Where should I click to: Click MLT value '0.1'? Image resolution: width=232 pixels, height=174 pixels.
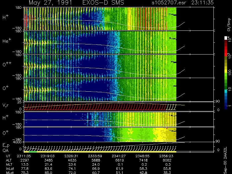point(120,164)
